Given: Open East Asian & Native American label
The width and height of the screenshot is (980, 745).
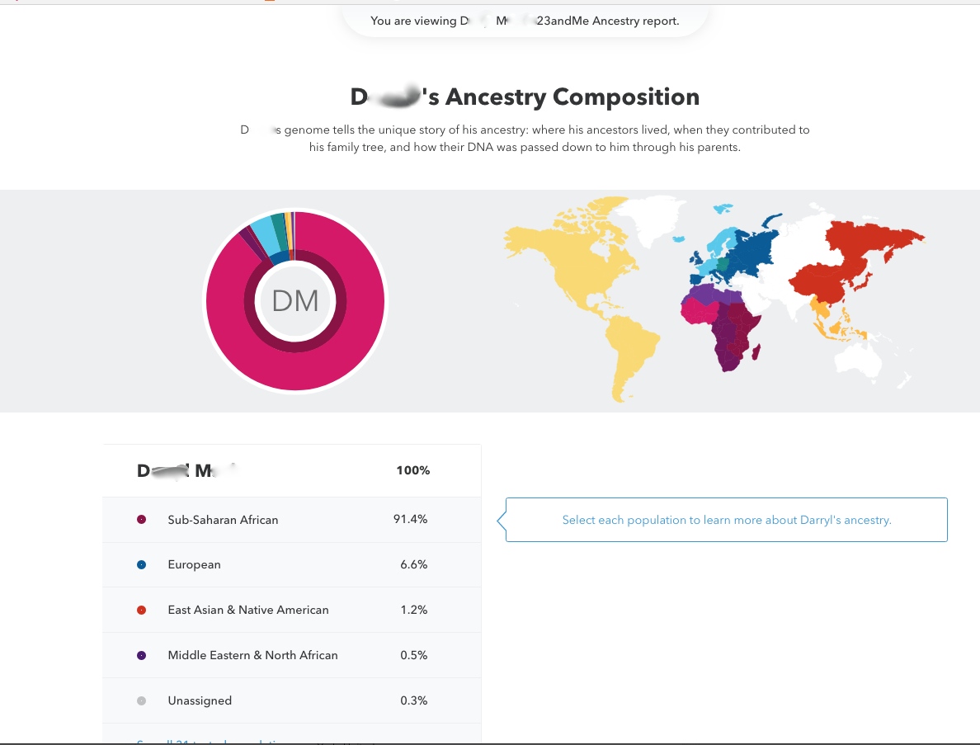Looking at the screenshot, I should [247, 611].
